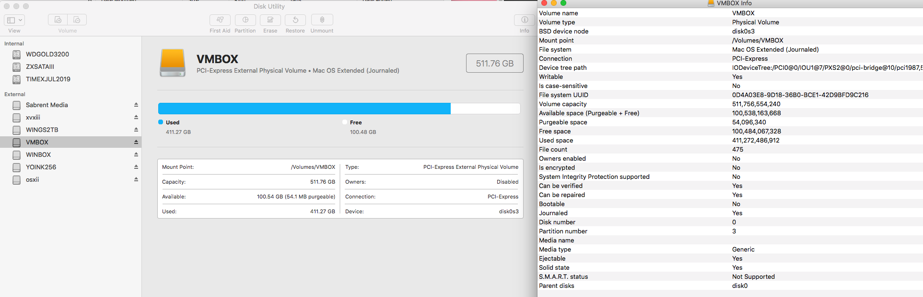Eject WINBOX with its eject icon
The width and height of the screenshot is (923, 297).
click(x=136, y=154)
